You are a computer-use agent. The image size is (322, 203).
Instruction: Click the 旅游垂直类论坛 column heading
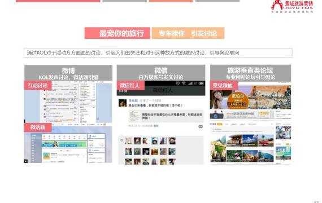pyautogui.click(x=250, y=70)
